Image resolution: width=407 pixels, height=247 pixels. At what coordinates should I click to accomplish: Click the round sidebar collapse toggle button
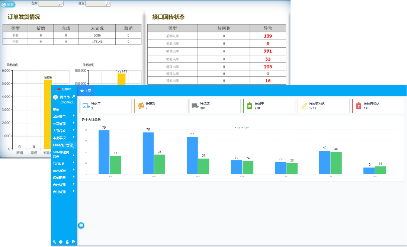[x=81, y=225]
